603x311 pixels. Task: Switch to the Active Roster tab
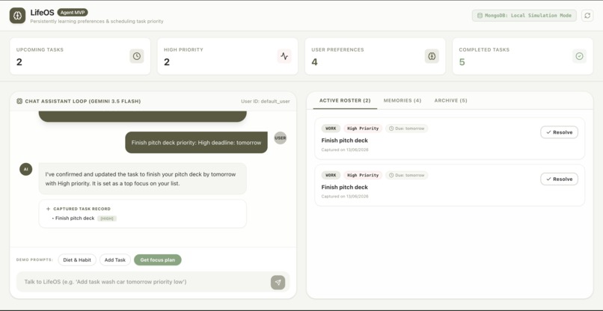(x=345, y=101)
